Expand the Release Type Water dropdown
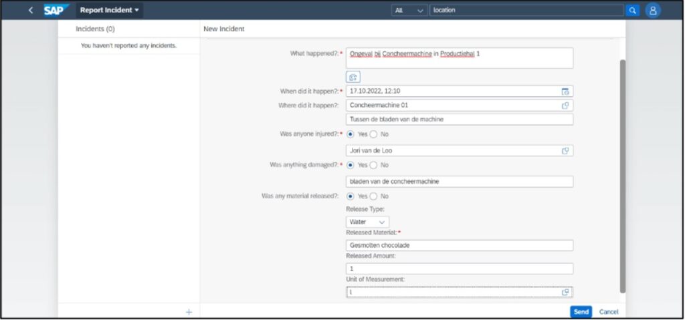This screenshot has height=320, width=685. tap(382, 222)
